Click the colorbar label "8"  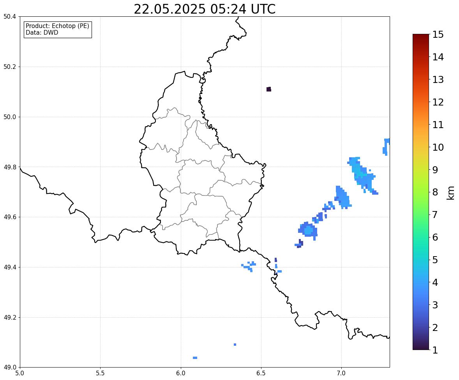pyautogui.click(x=435, y=192)
